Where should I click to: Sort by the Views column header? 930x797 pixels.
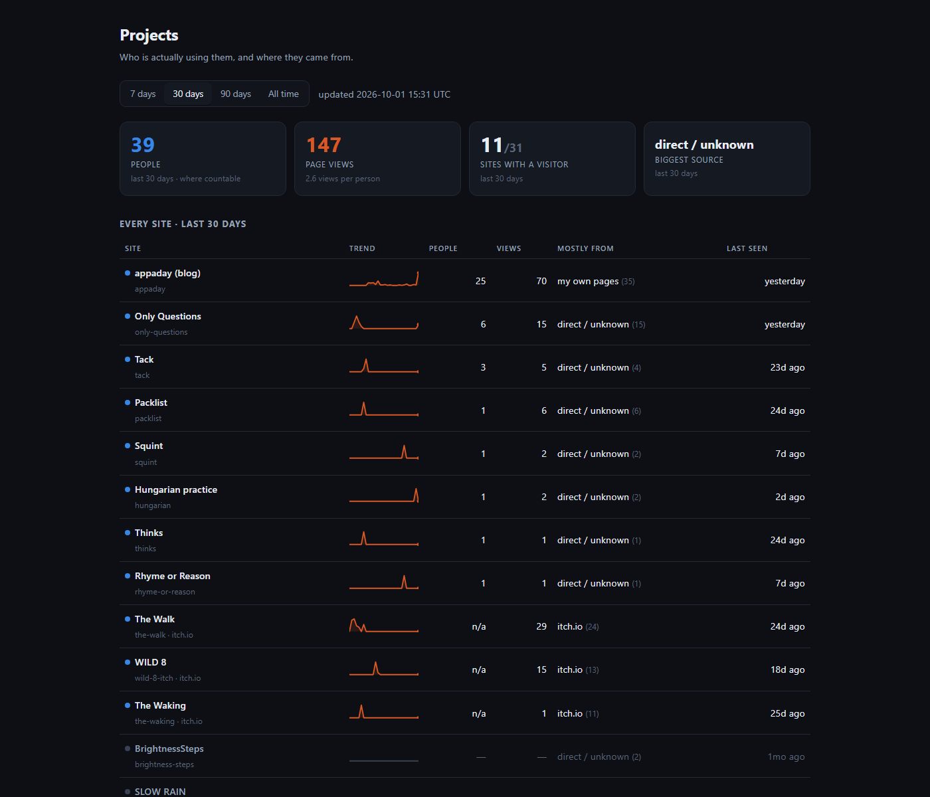point(509,248)
